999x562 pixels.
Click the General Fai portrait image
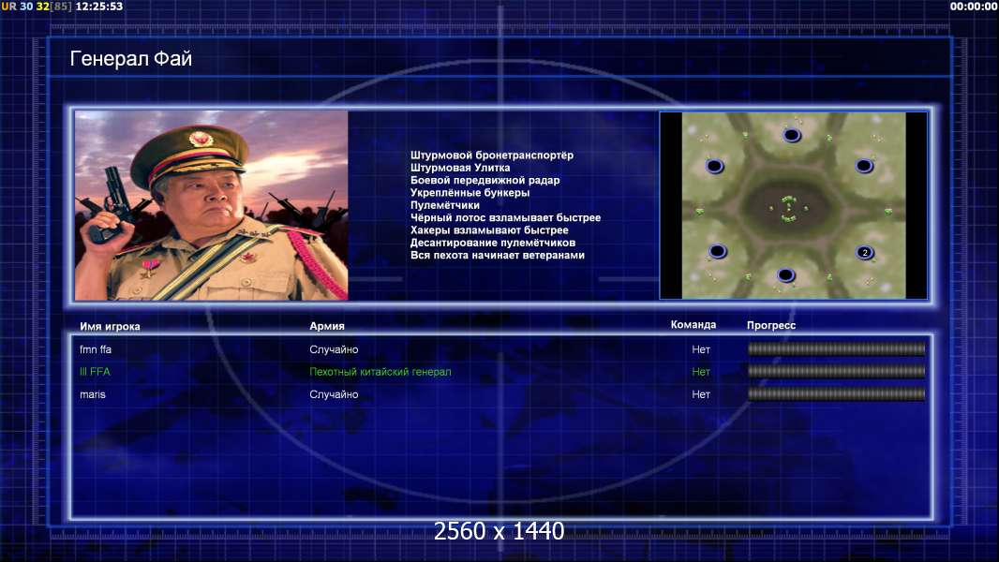(212, 205)
